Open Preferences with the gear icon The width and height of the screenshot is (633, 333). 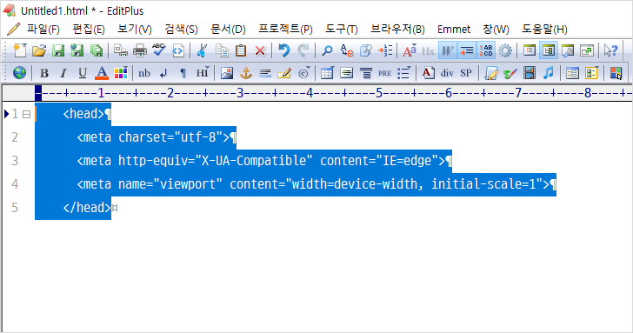505,50
